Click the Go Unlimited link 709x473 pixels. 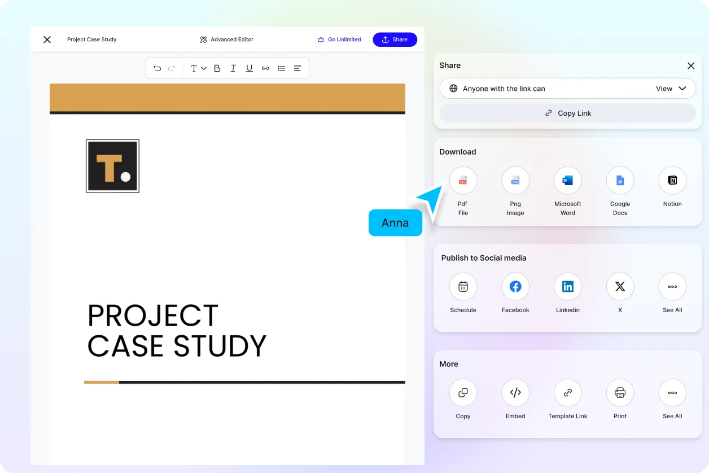[339, 40]
